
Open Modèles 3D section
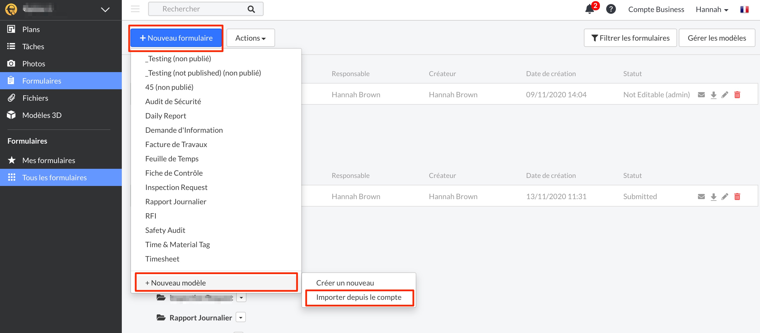61,115
